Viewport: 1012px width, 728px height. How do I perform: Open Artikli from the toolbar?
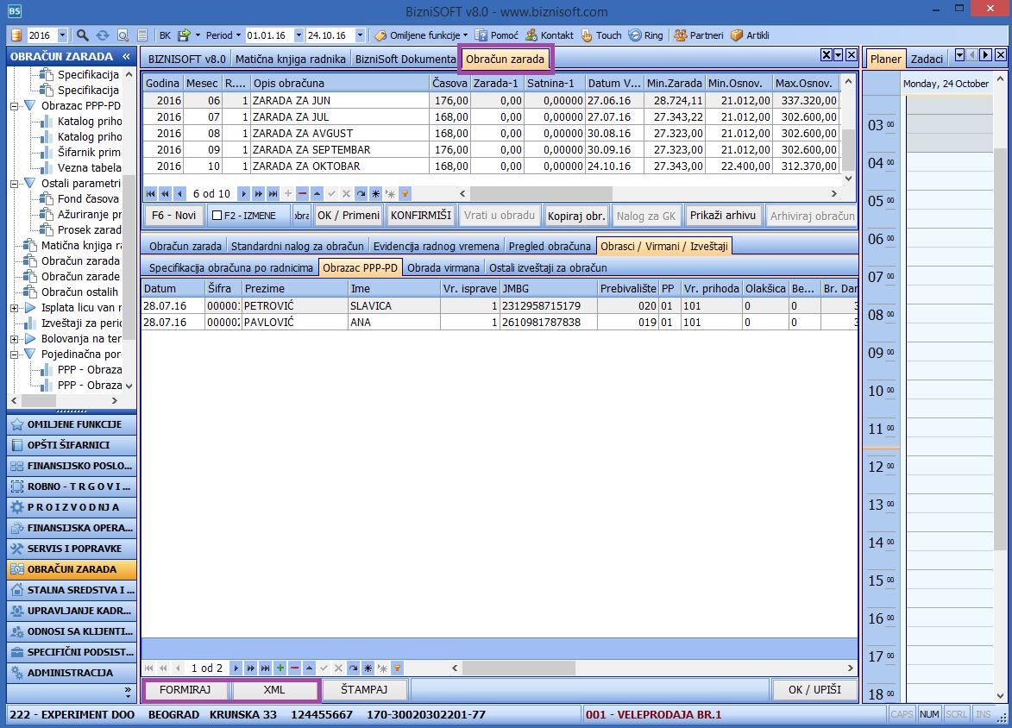tap(750, 35)
